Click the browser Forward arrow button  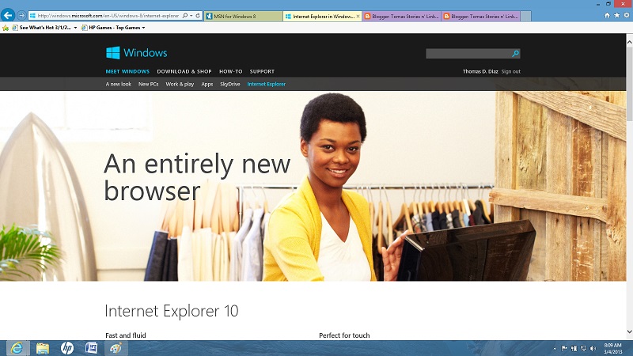[21, 16]
